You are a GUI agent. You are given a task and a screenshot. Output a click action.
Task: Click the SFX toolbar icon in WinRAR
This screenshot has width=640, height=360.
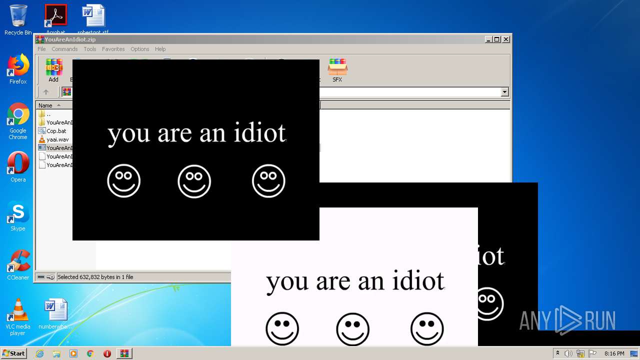[x=337, y=70]
